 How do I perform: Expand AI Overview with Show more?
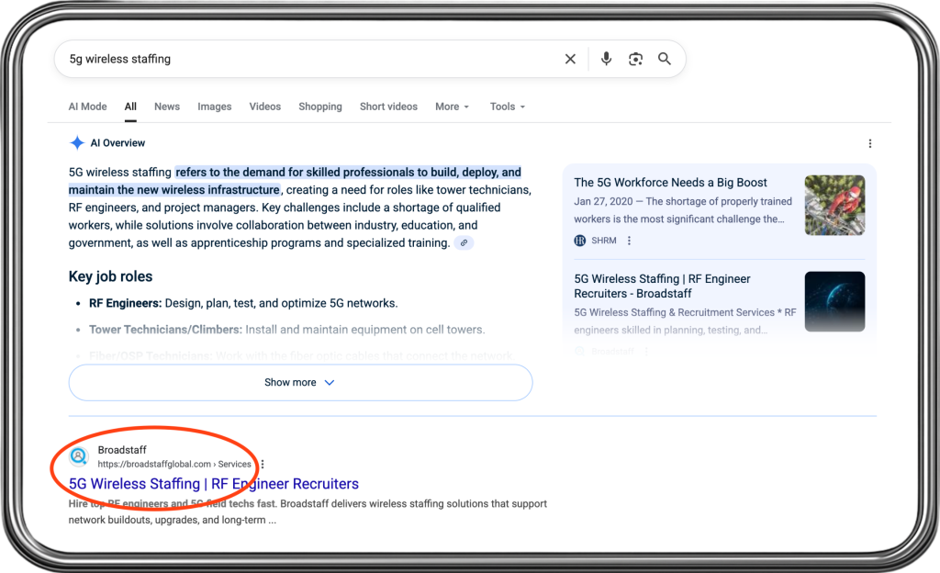tap(300, 383)
